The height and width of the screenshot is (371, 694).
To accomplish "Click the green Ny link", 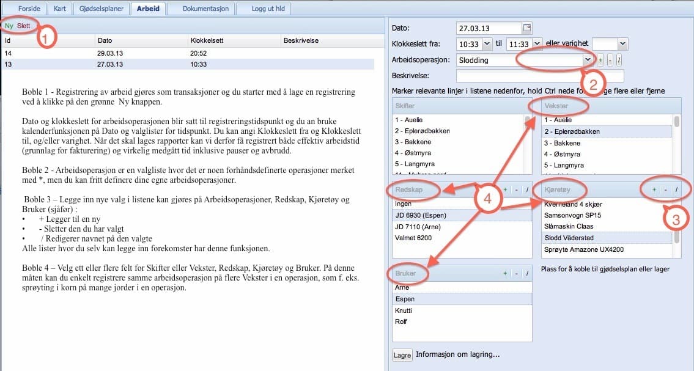I will [9, 26].
